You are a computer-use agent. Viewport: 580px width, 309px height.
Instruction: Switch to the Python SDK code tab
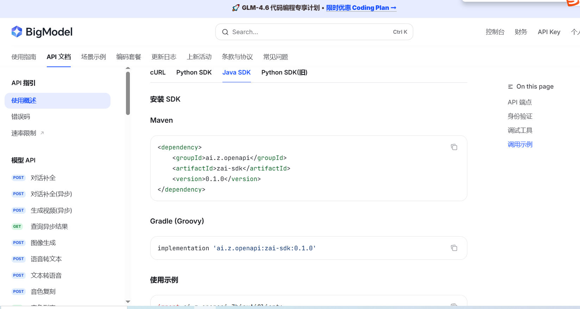[194, 72]
